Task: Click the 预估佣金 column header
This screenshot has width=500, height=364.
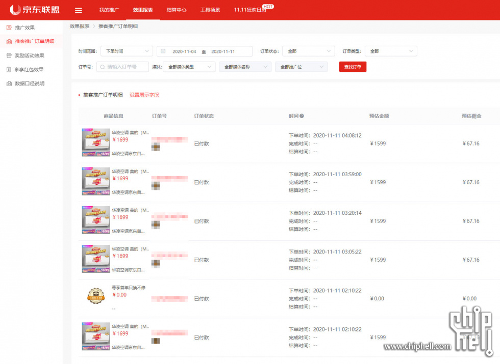Action: (471, 116)
